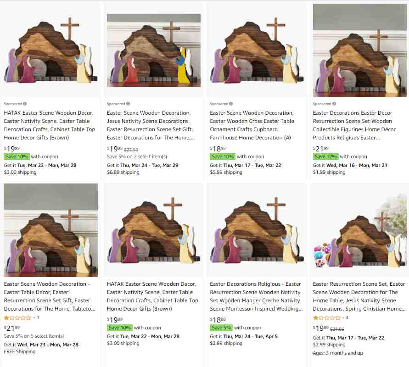Image resolution: width=409 pixels, height=367 pixels.
Task: Clip the Save 5% coupon on $18.88 item
Action: (221, 328)
